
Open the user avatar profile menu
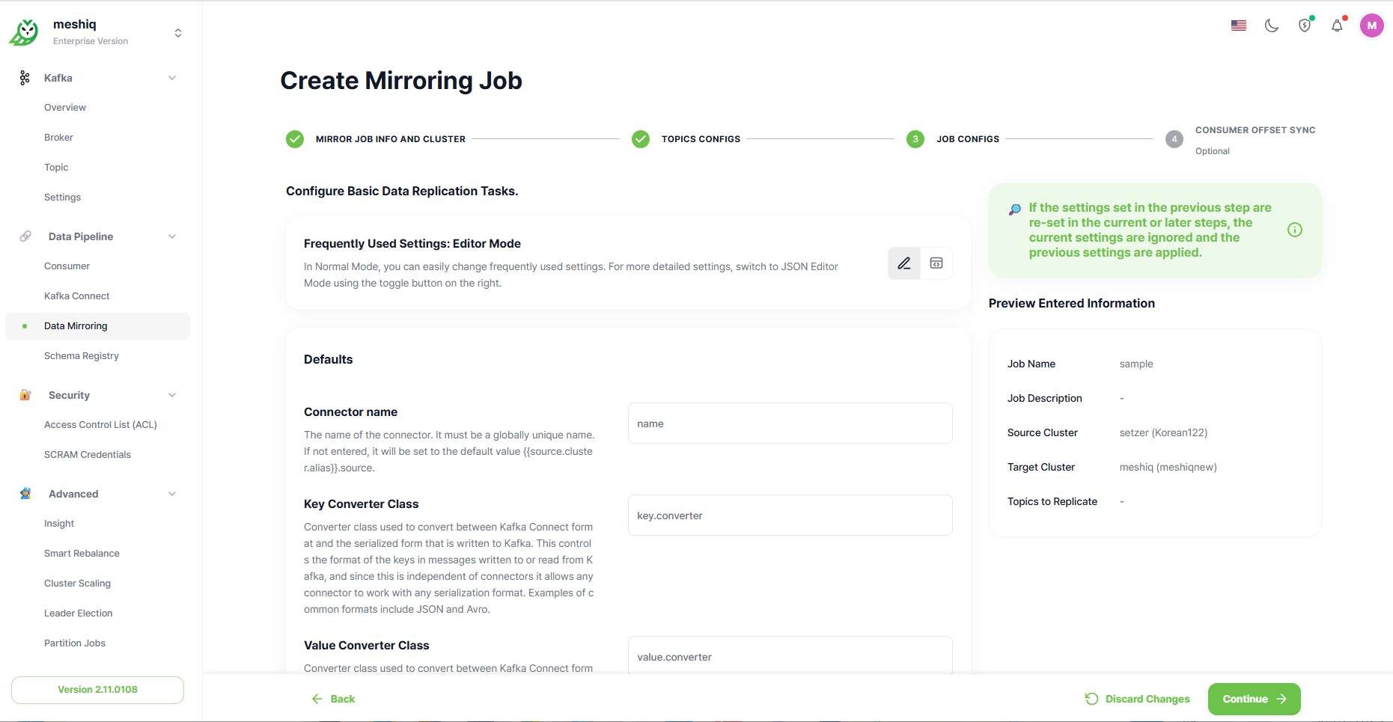1371,25
